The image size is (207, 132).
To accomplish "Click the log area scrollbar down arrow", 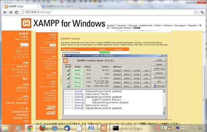I will click(164, 113).
